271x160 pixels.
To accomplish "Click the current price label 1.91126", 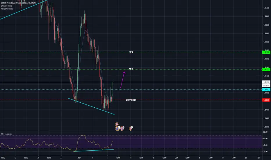I will [x=266, y=82].
